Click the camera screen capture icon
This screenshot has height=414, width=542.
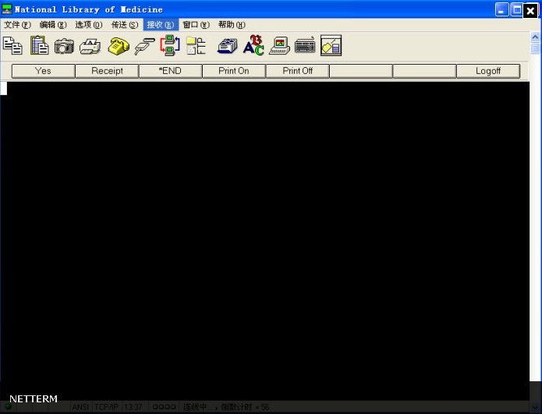pos(64,46)
